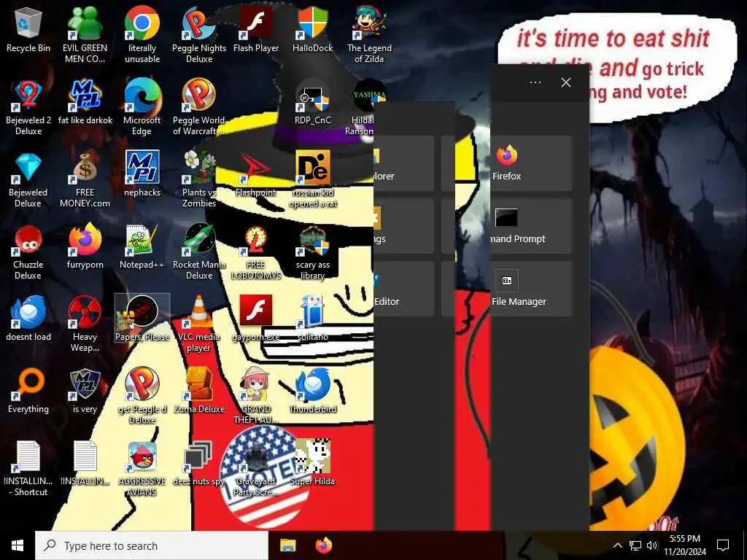Open the HalloDock desktop shortcut
Viewport: 747px width, 560px height.
(312, 29)
